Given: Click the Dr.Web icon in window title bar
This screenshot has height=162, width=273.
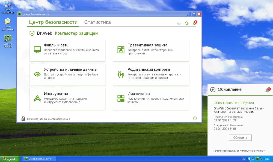Looking at the screenshot, I should [x=19, y=14].
